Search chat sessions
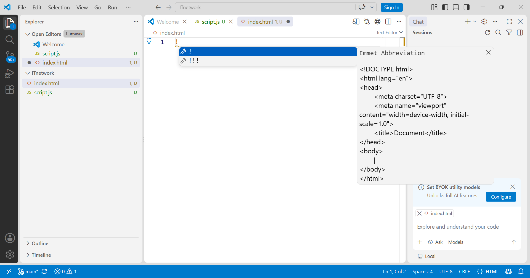Viewport: 530px width, 278px height. (x=498, y=33)
